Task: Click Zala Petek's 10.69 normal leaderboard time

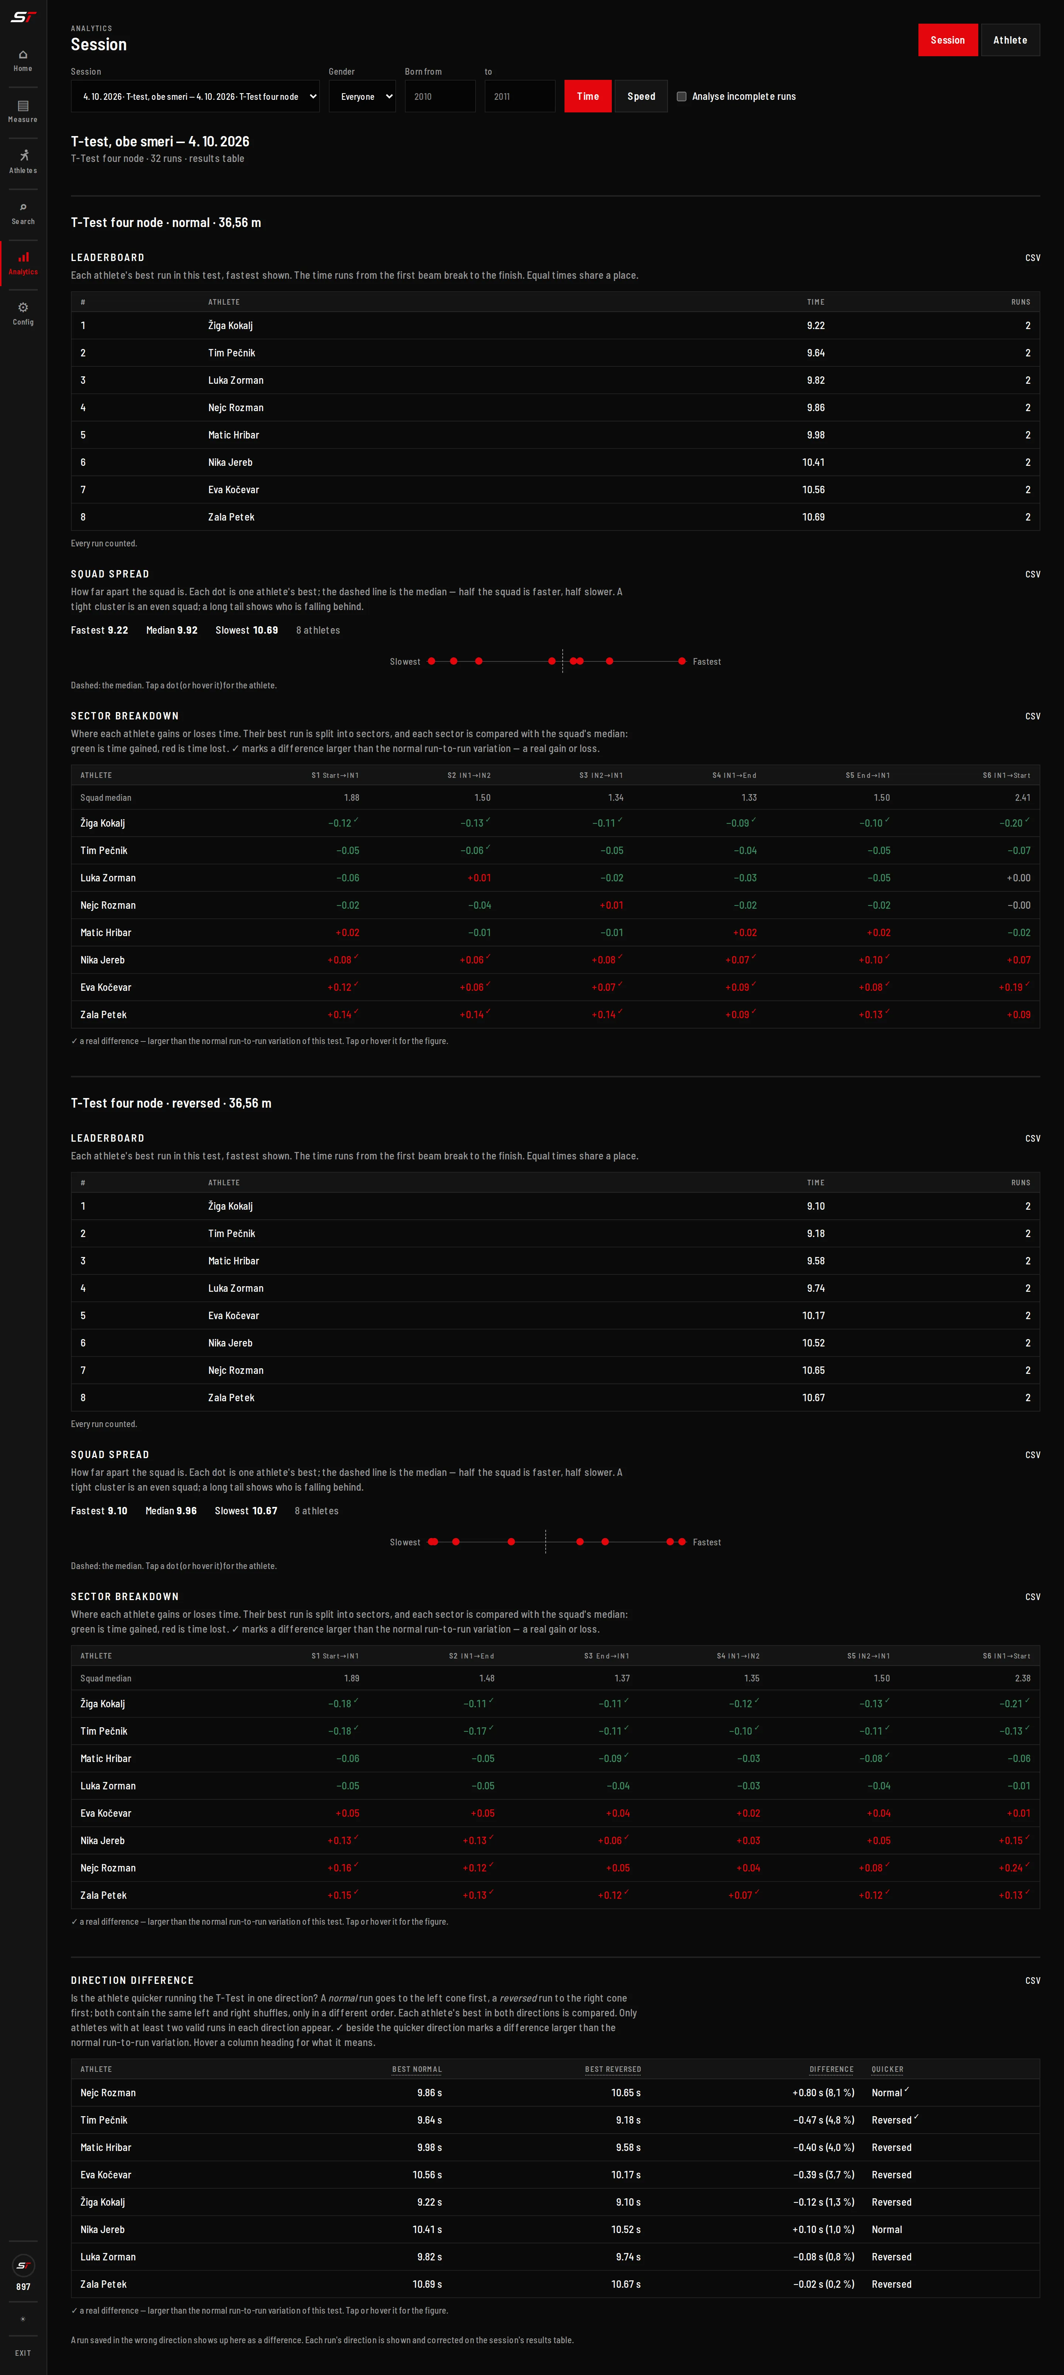Action: click(814, 517)
